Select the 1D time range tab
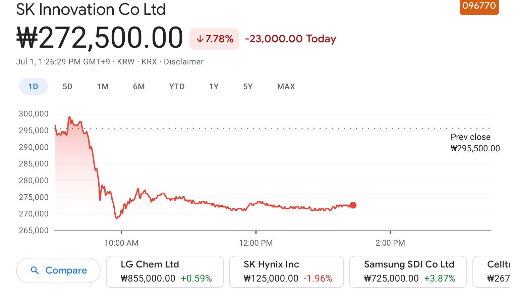Screen dimensions: 515x298 pos(33,87)
